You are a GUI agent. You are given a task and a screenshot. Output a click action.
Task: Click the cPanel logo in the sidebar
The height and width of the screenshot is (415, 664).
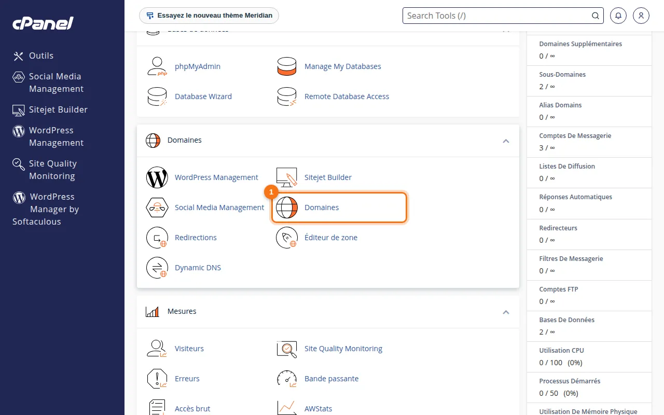[x=43, y=23]
